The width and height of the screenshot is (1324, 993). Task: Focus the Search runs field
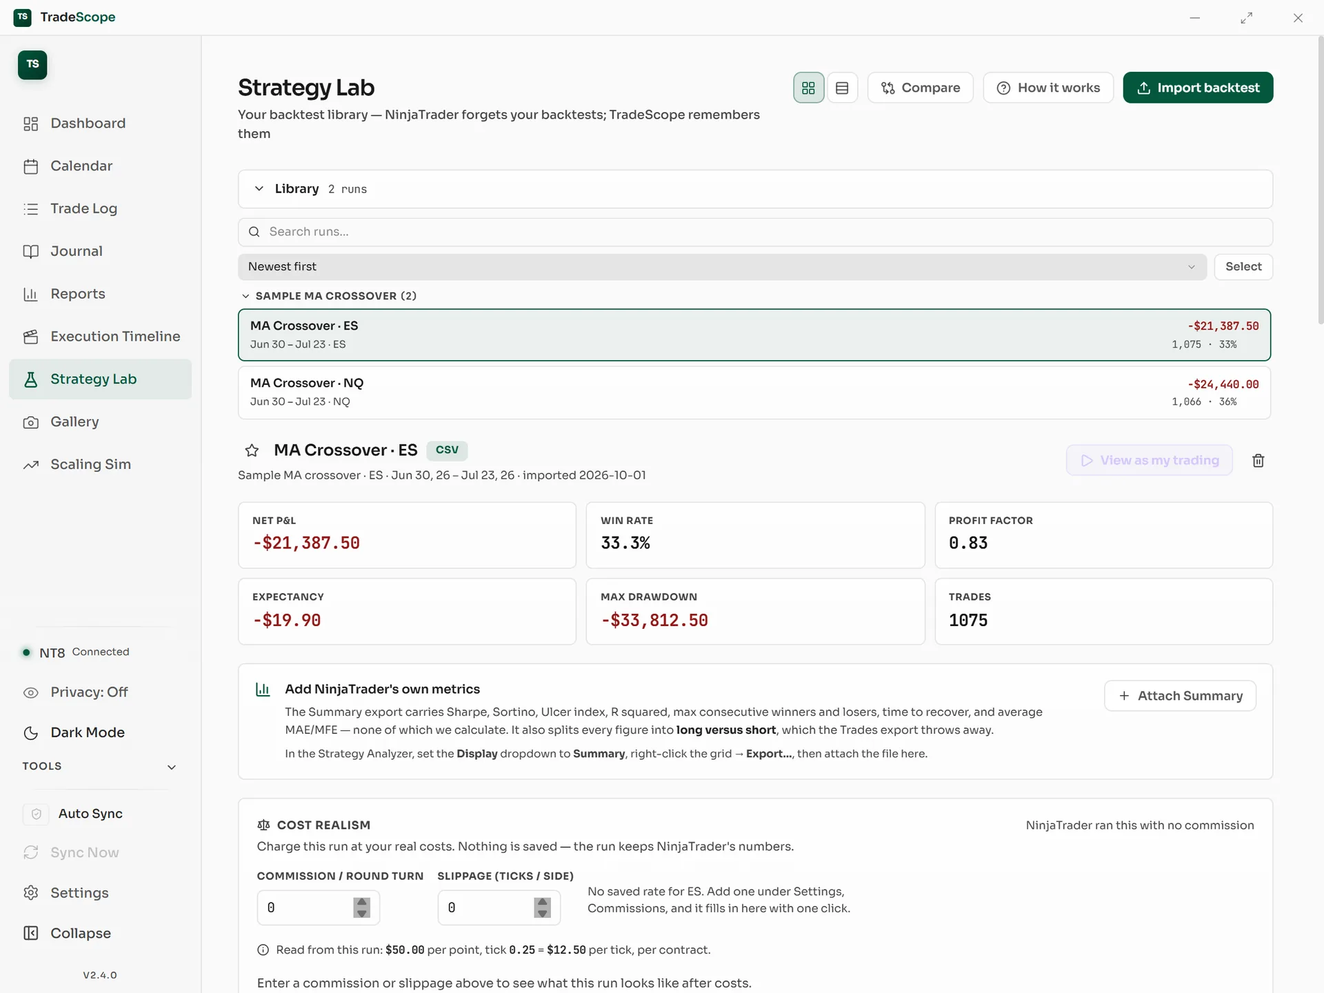[x=755, y=232]
